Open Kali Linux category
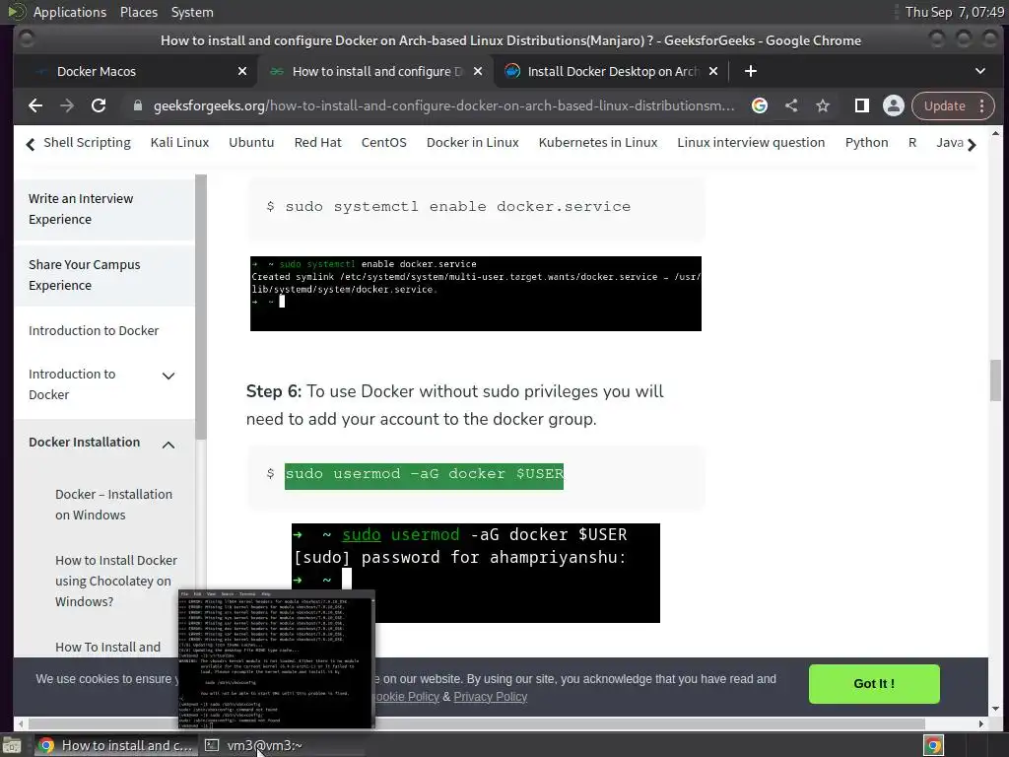The height and width of the screenshot is (757, 1009). click(179, 142)
